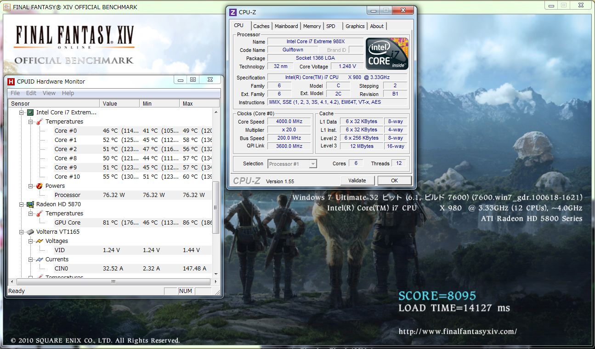Open the Edit menu in Hardware Monitor
Screen dimensions: 595x349
31,93
